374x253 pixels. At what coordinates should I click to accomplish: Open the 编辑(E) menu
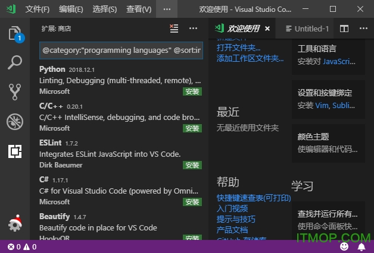click(71, 10)
